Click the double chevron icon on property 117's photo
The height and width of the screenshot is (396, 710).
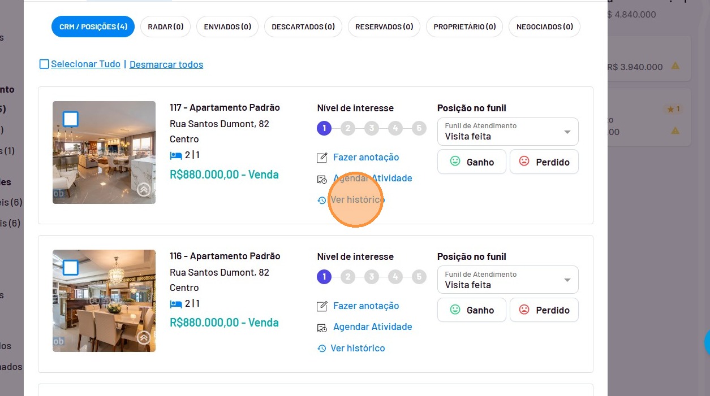(x=144, y=190)
